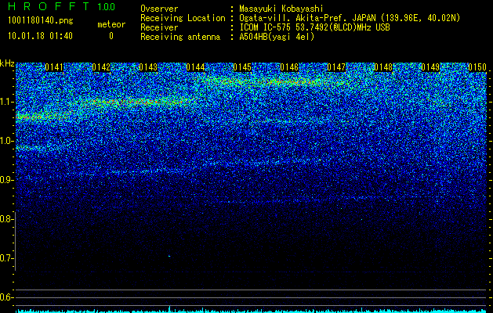Click the 1.0 kHz axis label
The height and width of the screenshot is (313, 493).
[x=5, y=141]
